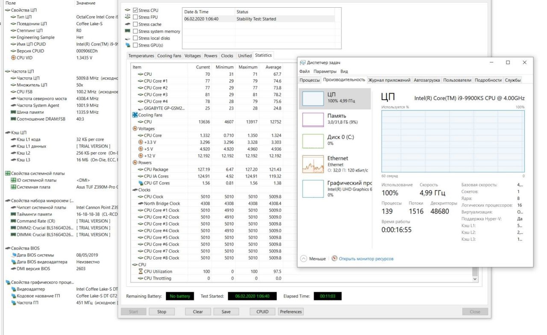Open the Журнал приложений tab
This screenshot has width=547, height=335.
coord(389,80)
